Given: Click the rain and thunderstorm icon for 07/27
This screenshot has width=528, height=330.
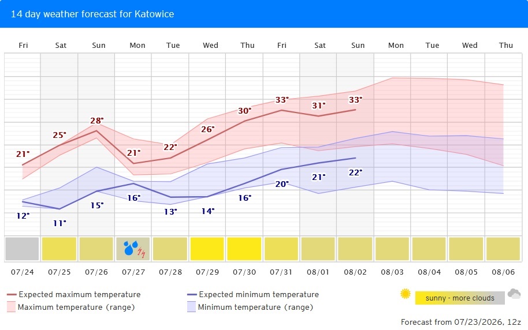Looking at the screenshot, I should pos(135,249).
